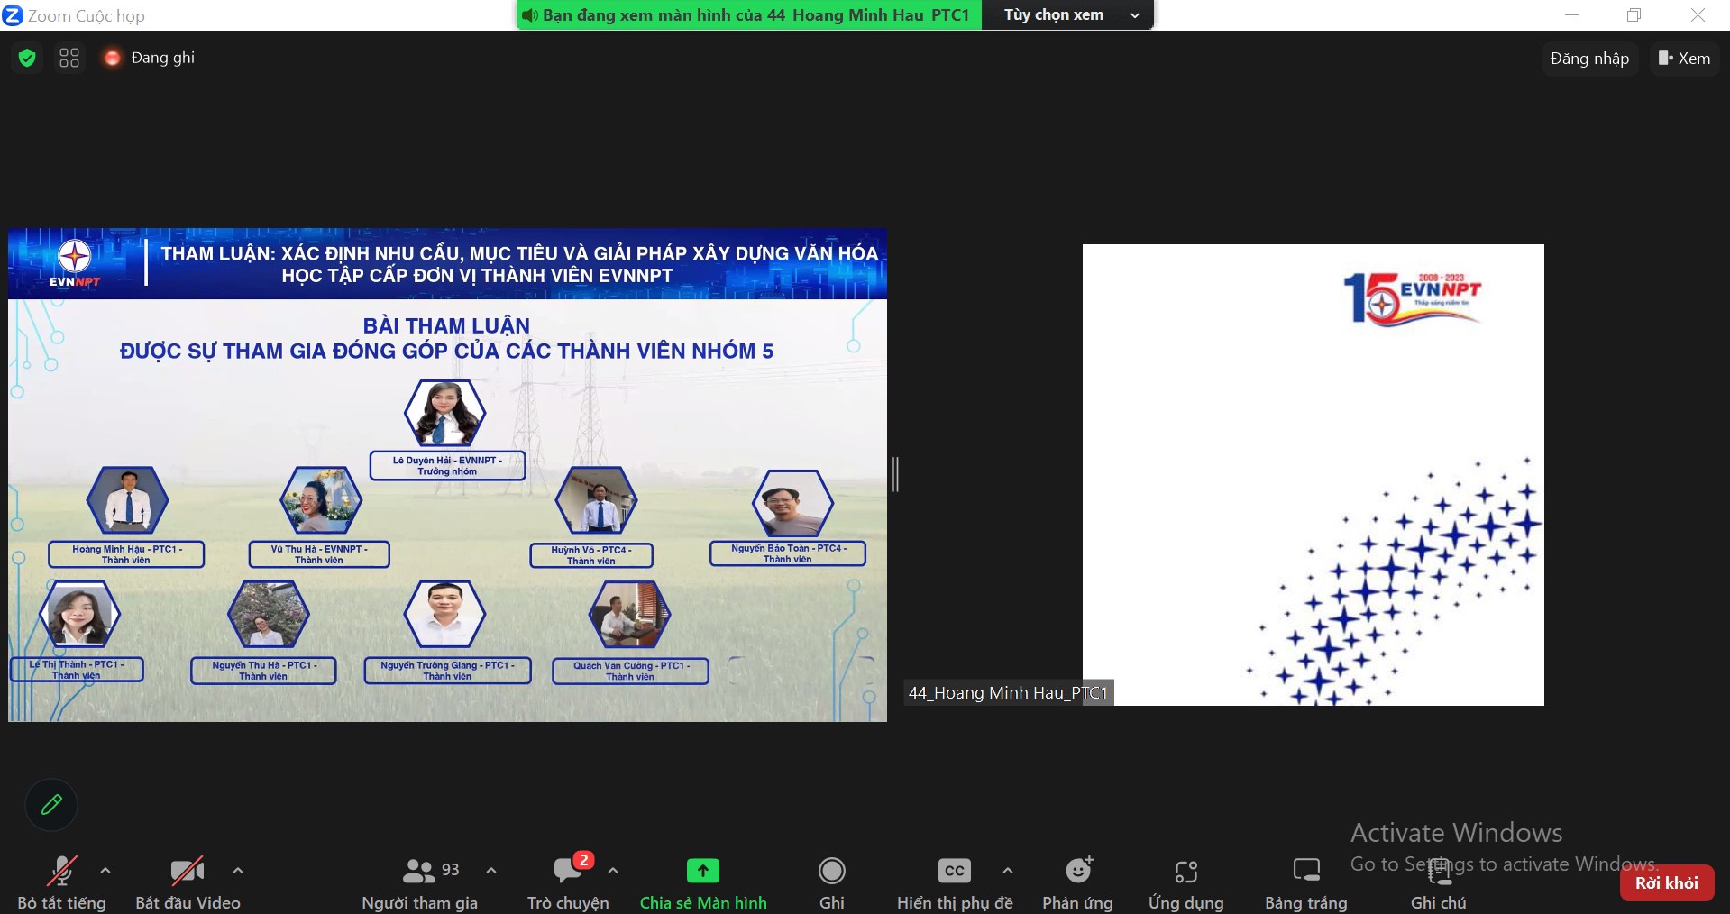Viewport: 1730px width, 914px height.
Task: Click the green screen-sharing notification banner
Action: pyautogui.click(x=749, y=15)
